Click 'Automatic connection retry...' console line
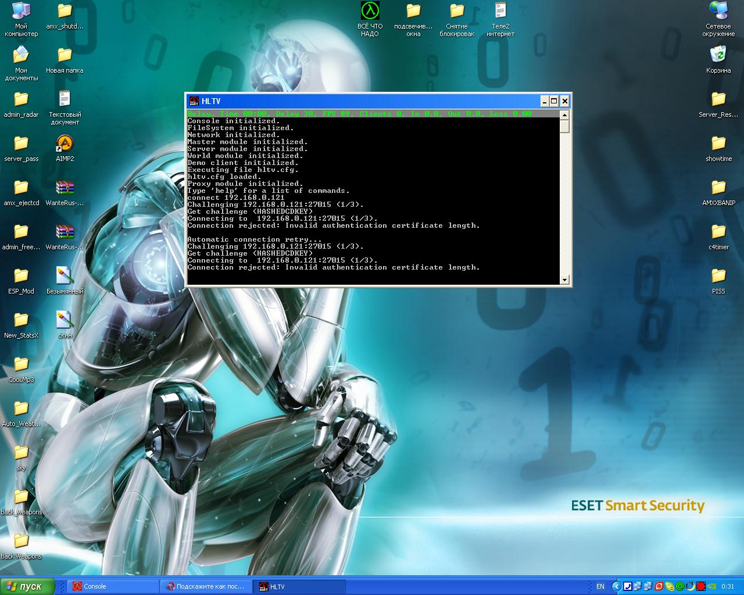This screenshot has width=744, height=595. click(x=255, y=239)
